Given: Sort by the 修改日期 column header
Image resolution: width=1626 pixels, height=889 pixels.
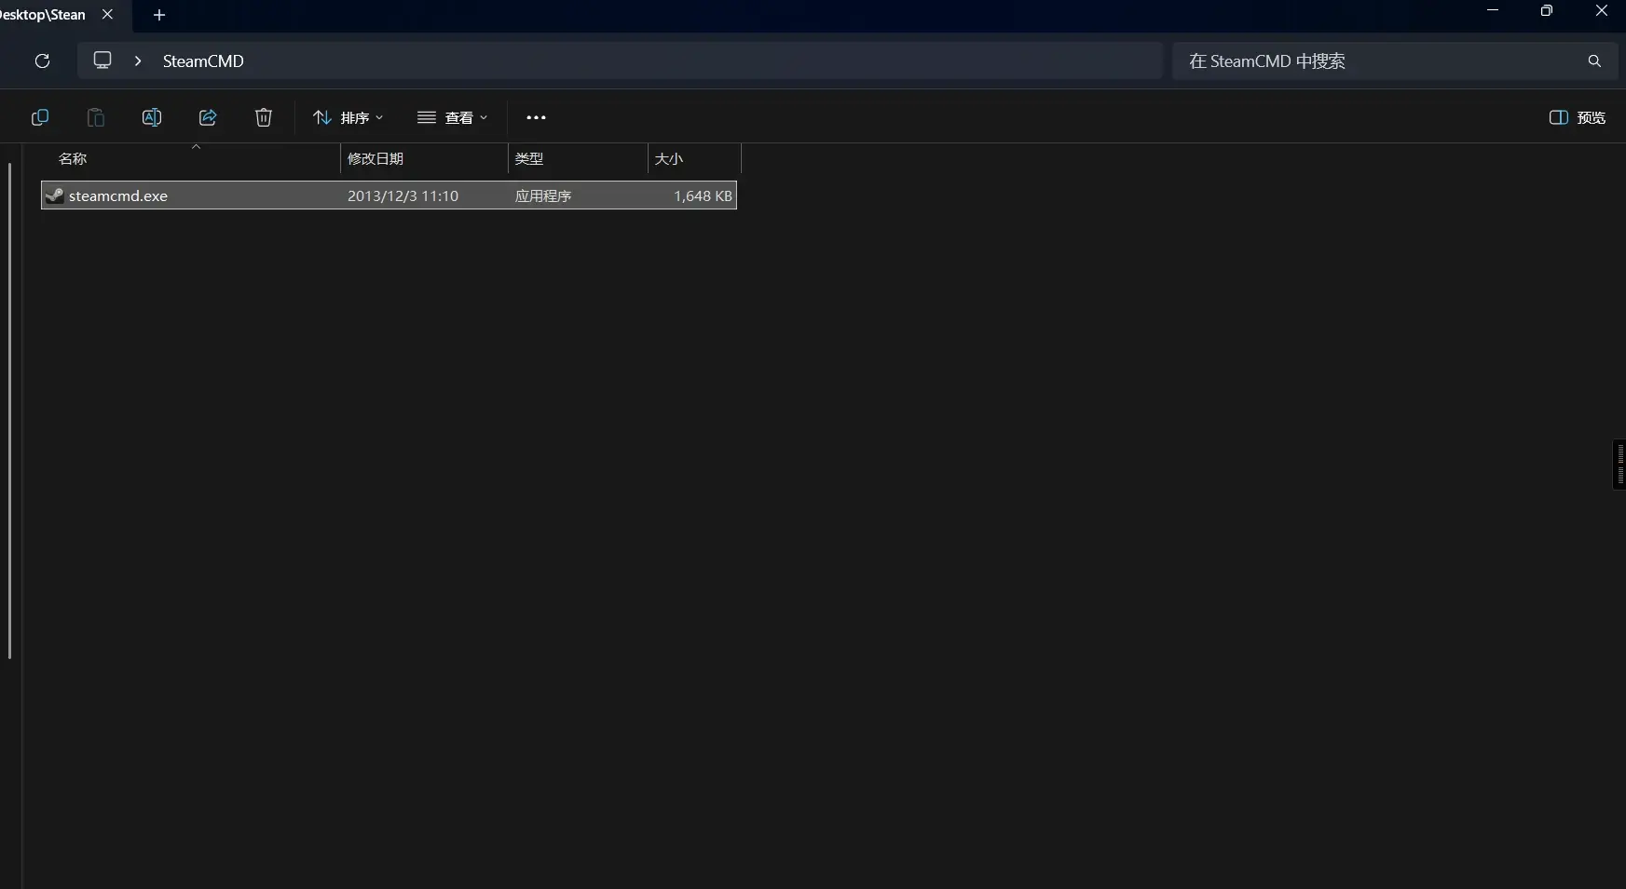Looking at the screenshot, I should [424, 159].
